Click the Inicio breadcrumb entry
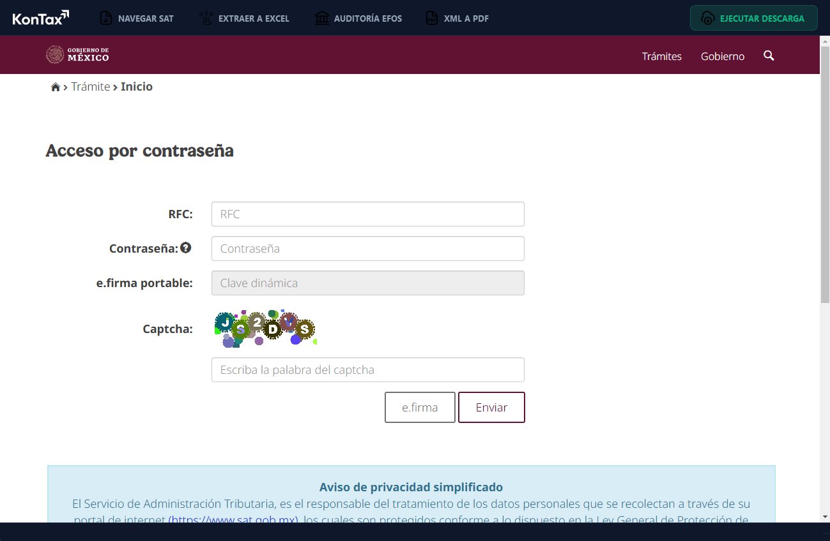Screen dimensions: 830x541 click(x=137, y=86)
